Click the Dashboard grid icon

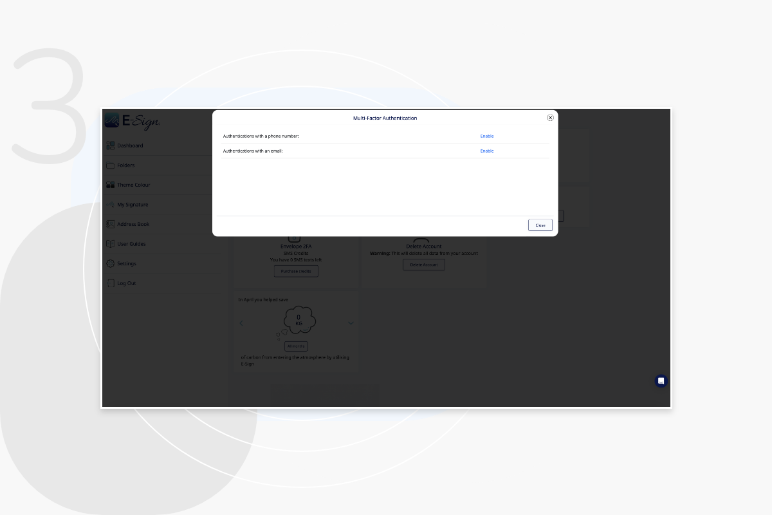click(x=111, y=145)
